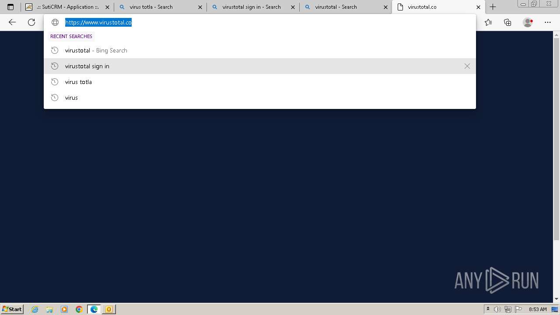Click history icon beside 'virus totla'
This screenshot has height=315, width=560.
point(55,82)
